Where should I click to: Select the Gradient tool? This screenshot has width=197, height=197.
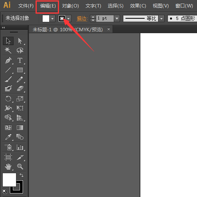click(x=20, y=128)
